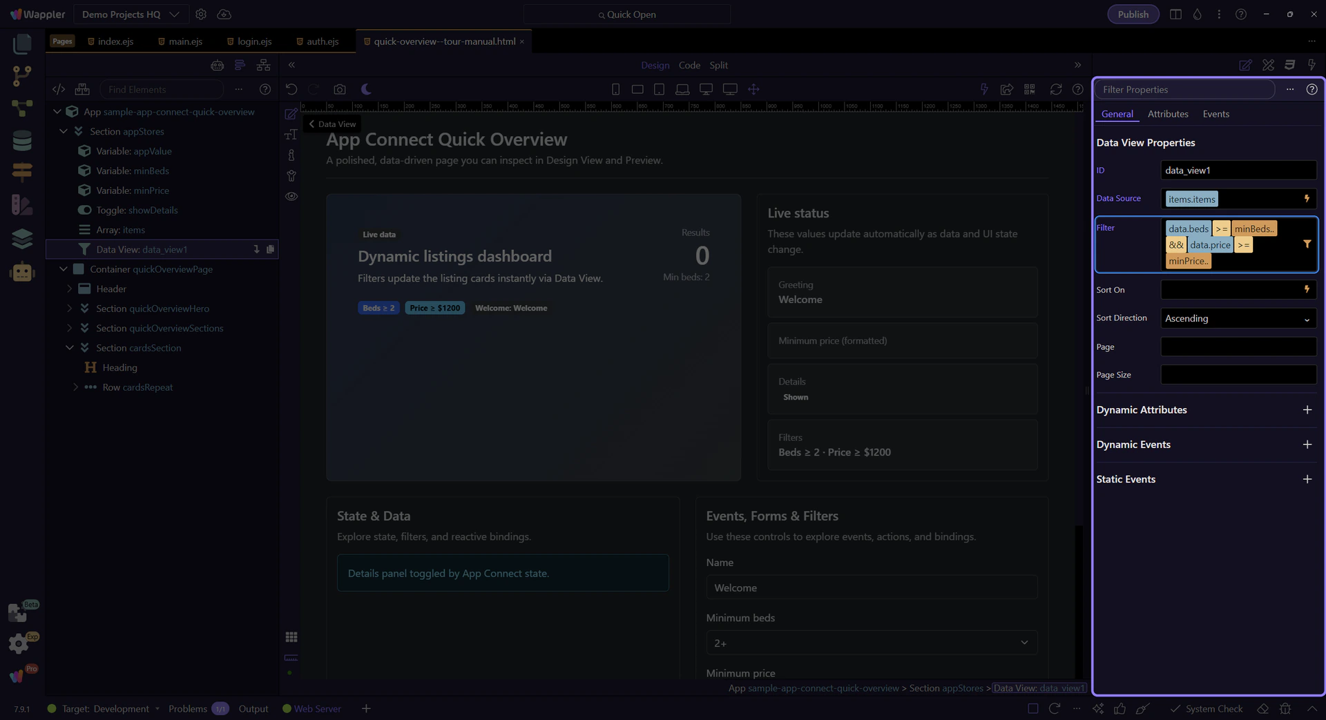
Task: Open the login.ejs file tab
Action: 253,41
